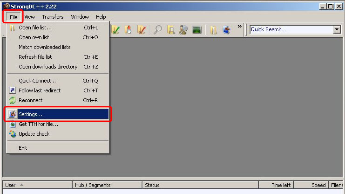The width and height of the screenshot is (345, 194).
Task: Sort by the Time left column header
Action: [276, 185]
